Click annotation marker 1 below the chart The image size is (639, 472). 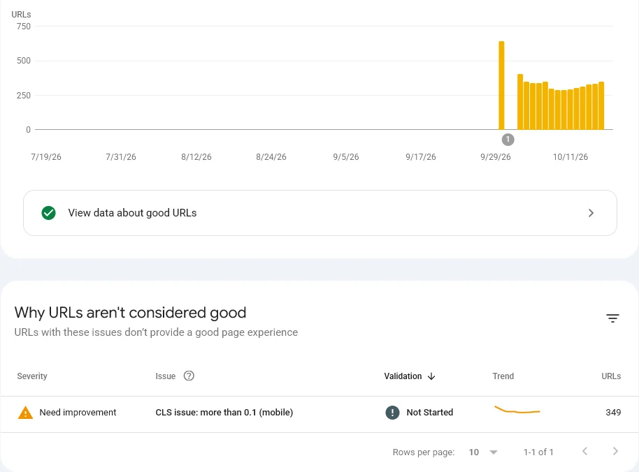coord(508,140)
